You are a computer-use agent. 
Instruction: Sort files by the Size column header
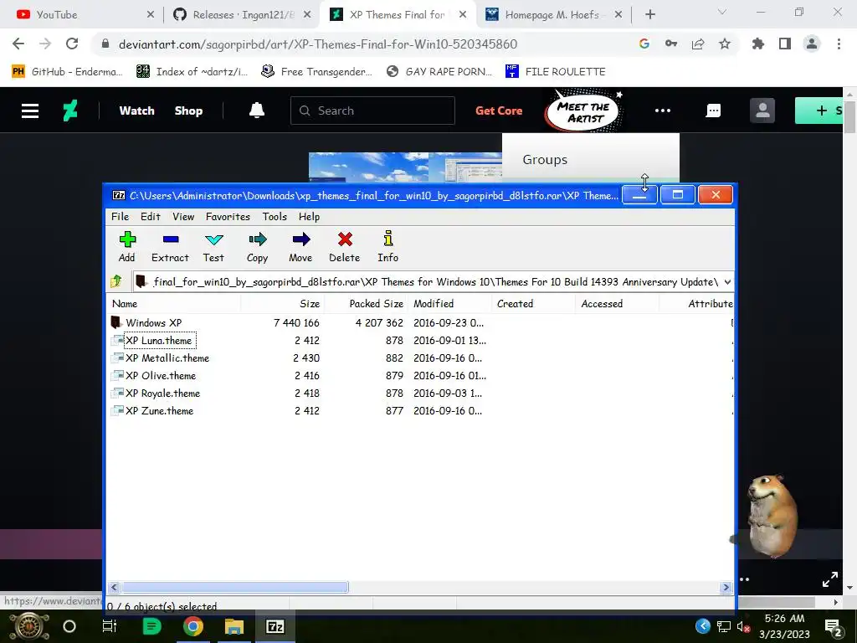point(283,303)
